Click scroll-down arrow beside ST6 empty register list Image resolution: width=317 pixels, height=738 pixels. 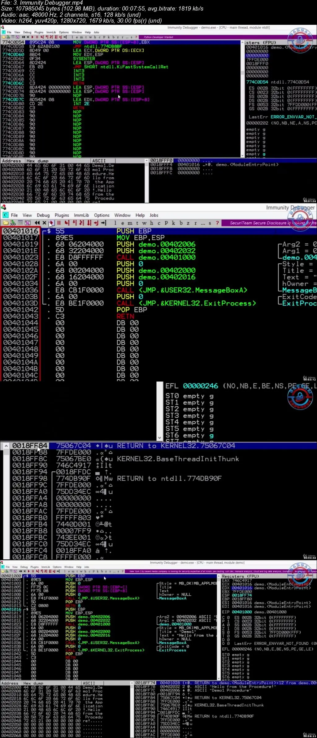coord(160,438)
